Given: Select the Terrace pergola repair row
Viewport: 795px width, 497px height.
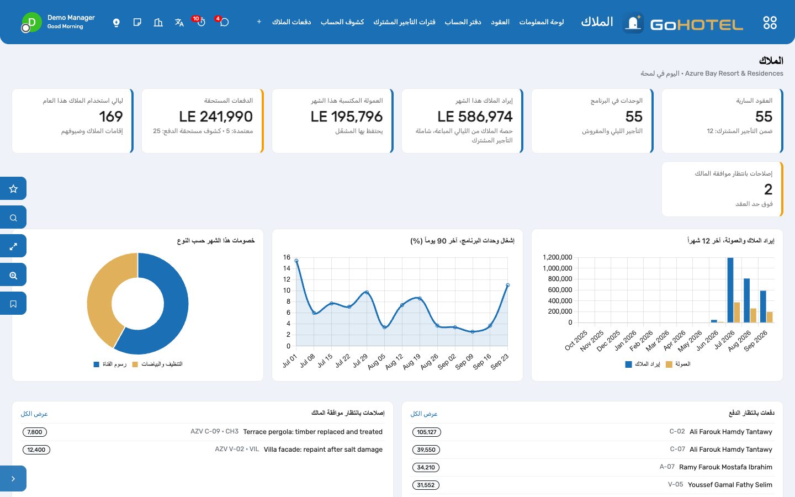Looking at the screenshot, I should 203,432.
